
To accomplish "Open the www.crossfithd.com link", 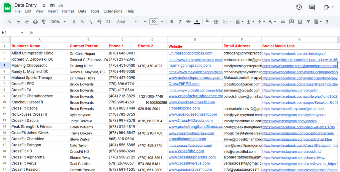I will tap(186, 151).
